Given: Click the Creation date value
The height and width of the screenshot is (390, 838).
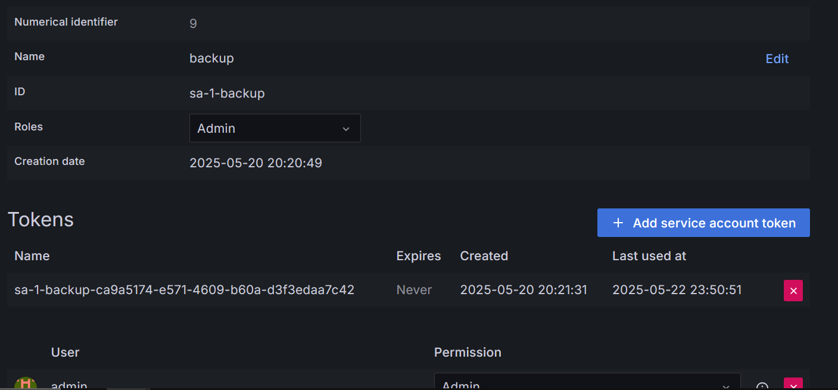Looking at the screenshot, I should pyautogui.click(x=256, y=163).
